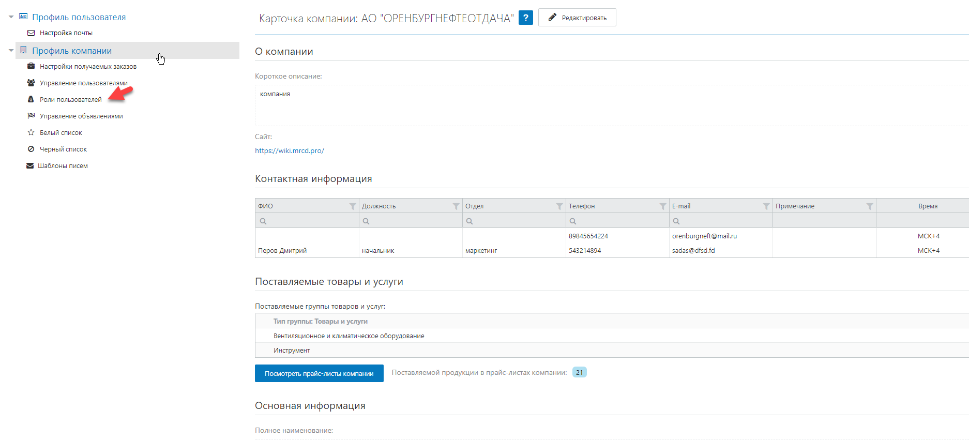Click the blue question mark help icon

click(525, 18)
